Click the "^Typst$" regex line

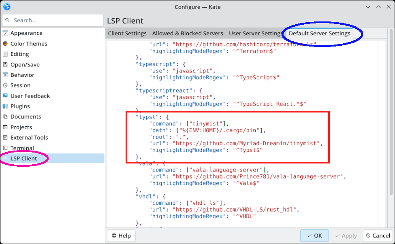tap(206, 150)
